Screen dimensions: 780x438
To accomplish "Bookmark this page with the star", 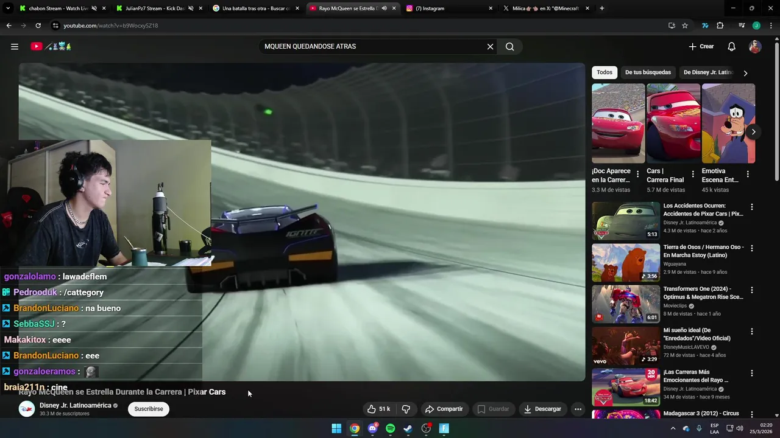I will click(685, 26).
